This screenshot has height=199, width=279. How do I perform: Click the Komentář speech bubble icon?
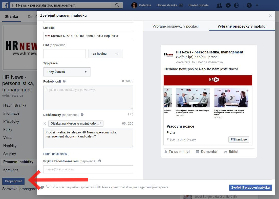coord(198,152)
